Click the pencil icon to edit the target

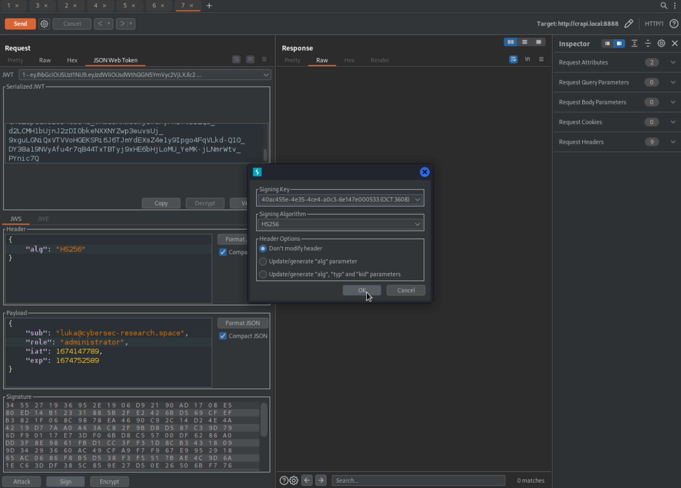click(x=629, y=24)
